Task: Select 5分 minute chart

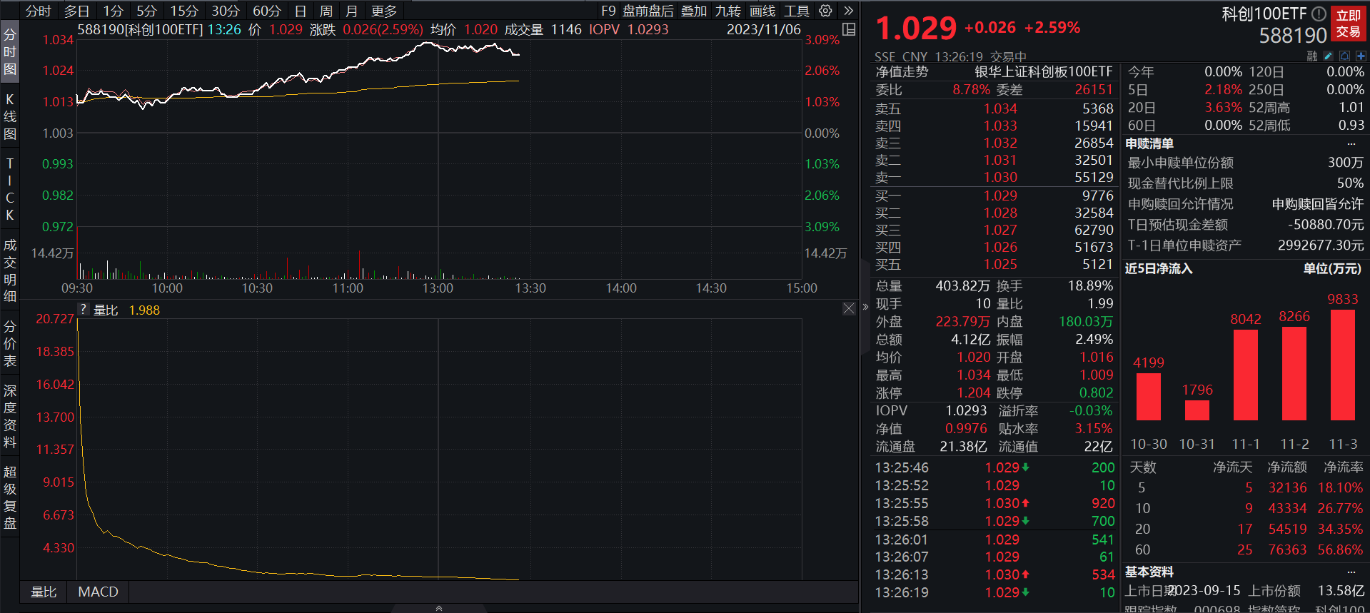Action: click(146, 11)
